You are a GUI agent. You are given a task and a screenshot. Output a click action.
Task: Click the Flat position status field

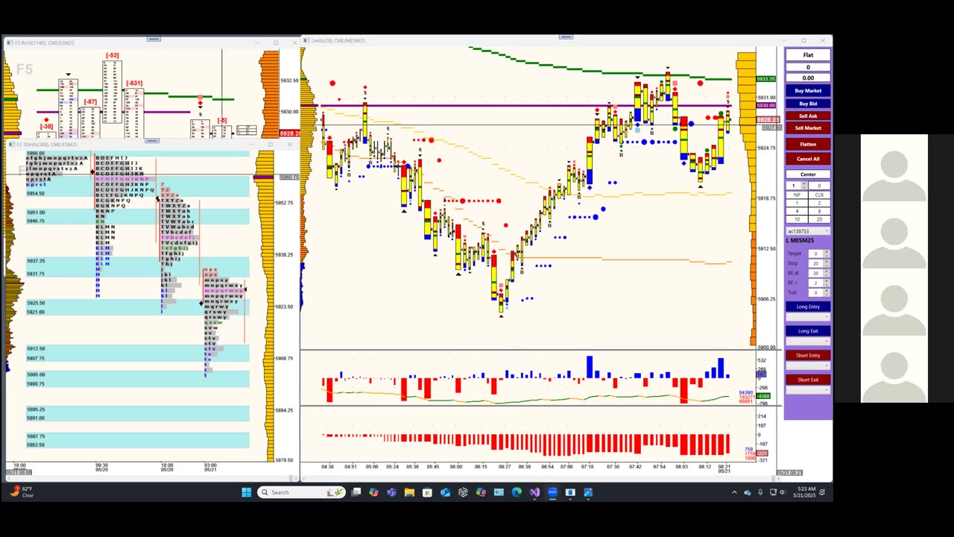click(808, 55)
